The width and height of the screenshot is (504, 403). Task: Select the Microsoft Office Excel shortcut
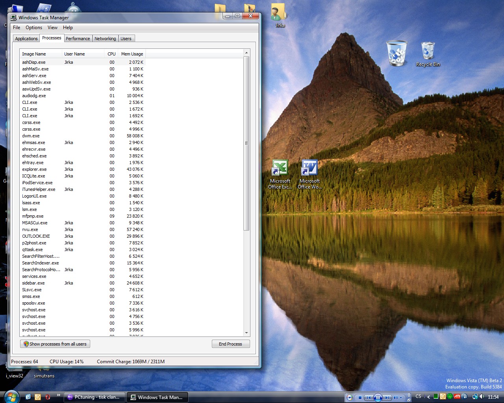(x=280, y=174)
